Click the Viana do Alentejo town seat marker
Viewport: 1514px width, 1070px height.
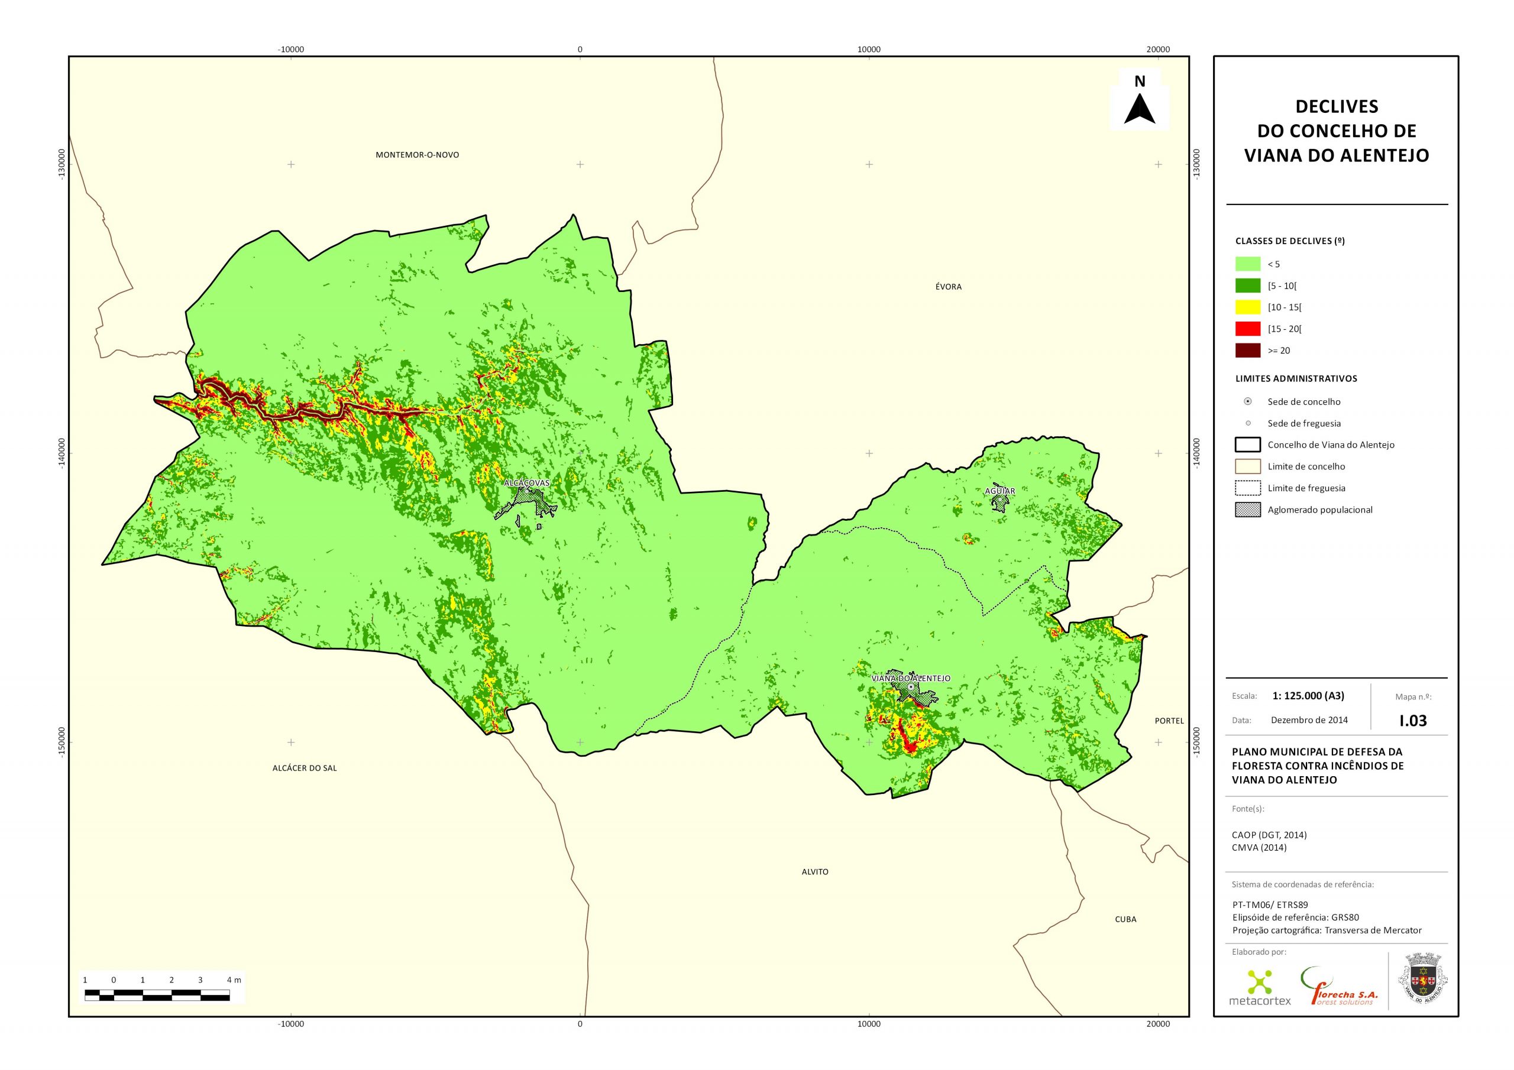[911, 687]
